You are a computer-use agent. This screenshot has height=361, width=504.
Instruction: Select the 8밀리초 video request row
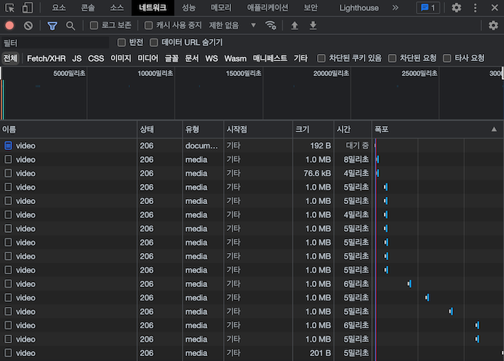coord(252,159)
